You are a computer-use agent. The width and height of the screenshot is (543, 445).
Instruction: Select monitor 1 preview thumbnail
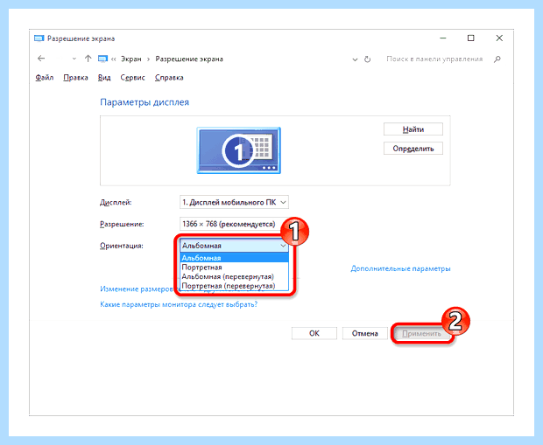(238, 150)
